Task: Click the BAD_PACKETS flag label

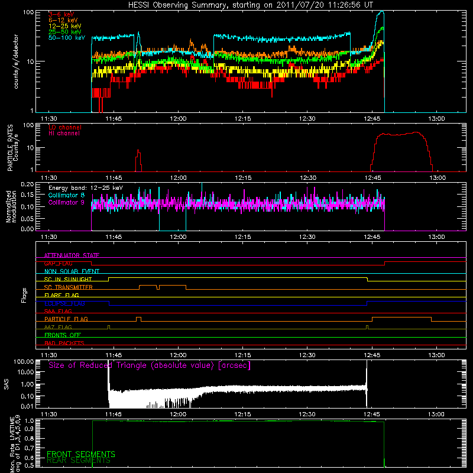Action: click(64, 343)
